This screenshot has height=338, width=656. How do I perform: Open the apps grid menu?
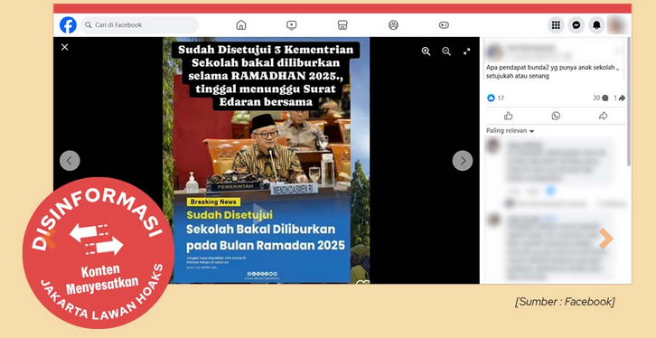[x=556, y=25]
